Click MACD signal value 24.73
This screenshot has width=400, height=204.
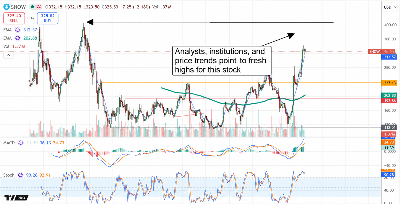coord(59,143)
